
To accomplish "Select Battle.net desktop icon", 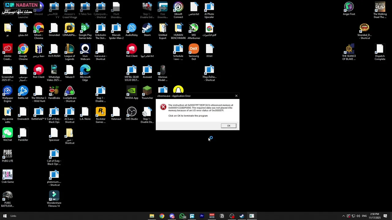I will click(23, 93).
